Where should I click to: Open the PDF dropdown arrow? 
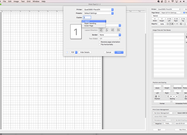click(76, 52)
